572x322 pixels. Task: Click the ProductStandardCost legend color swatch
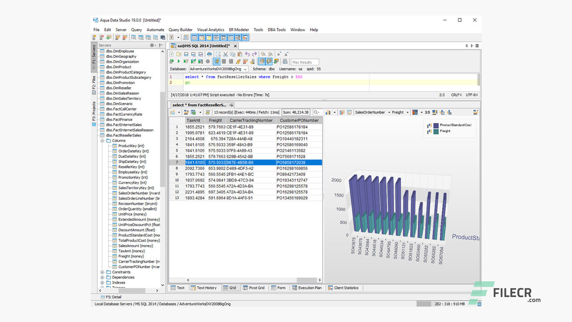[x=436, y=125]
